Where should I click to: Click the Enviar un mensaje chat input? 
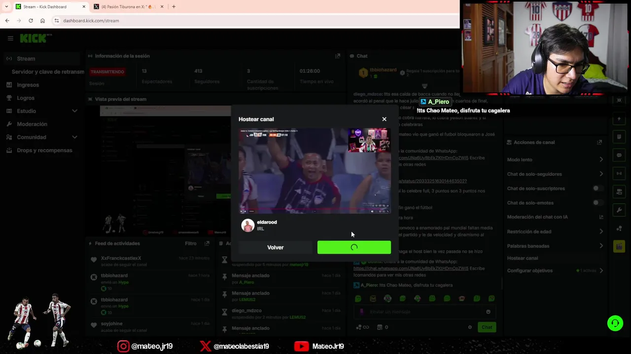[424, 312]
